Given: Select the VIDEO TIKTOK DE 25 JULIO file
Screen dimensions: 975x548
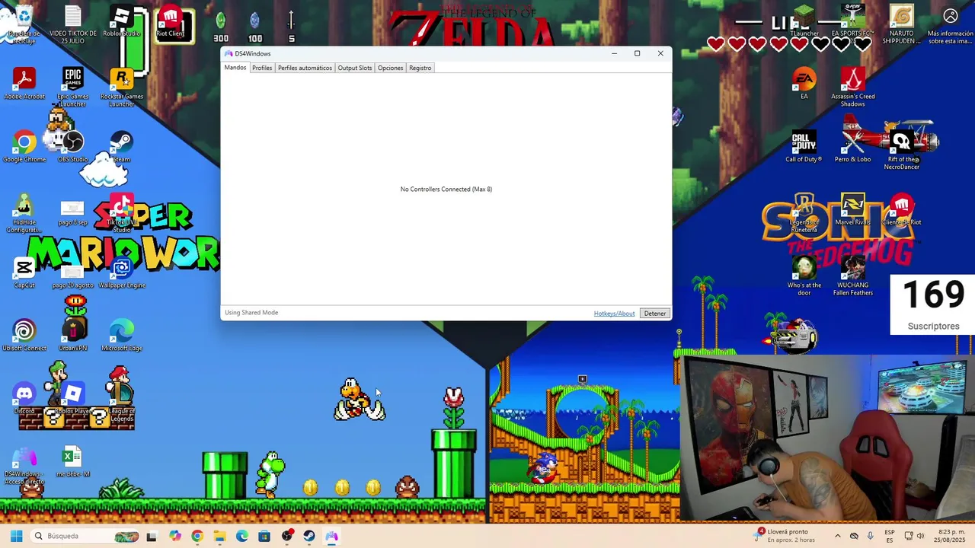Looking at the screenshot, I should [72, 24].
